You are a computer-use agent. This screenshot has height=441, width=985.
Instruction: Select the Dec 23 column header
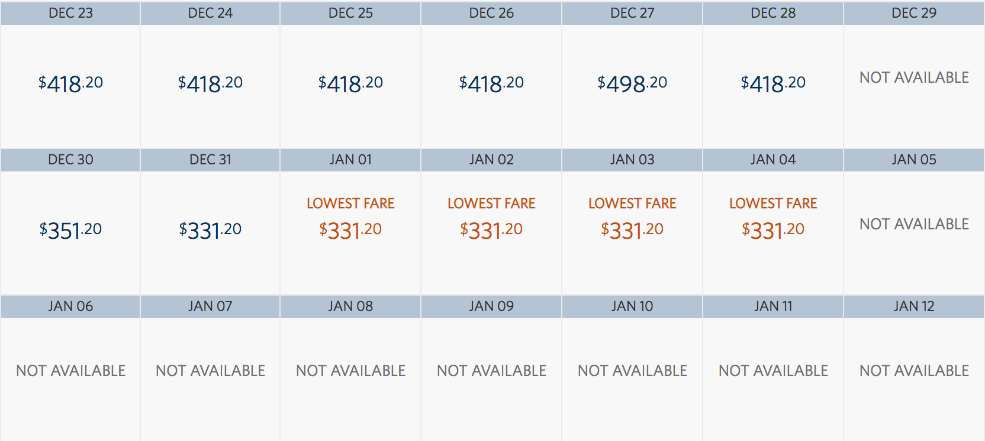click(69, 12)
